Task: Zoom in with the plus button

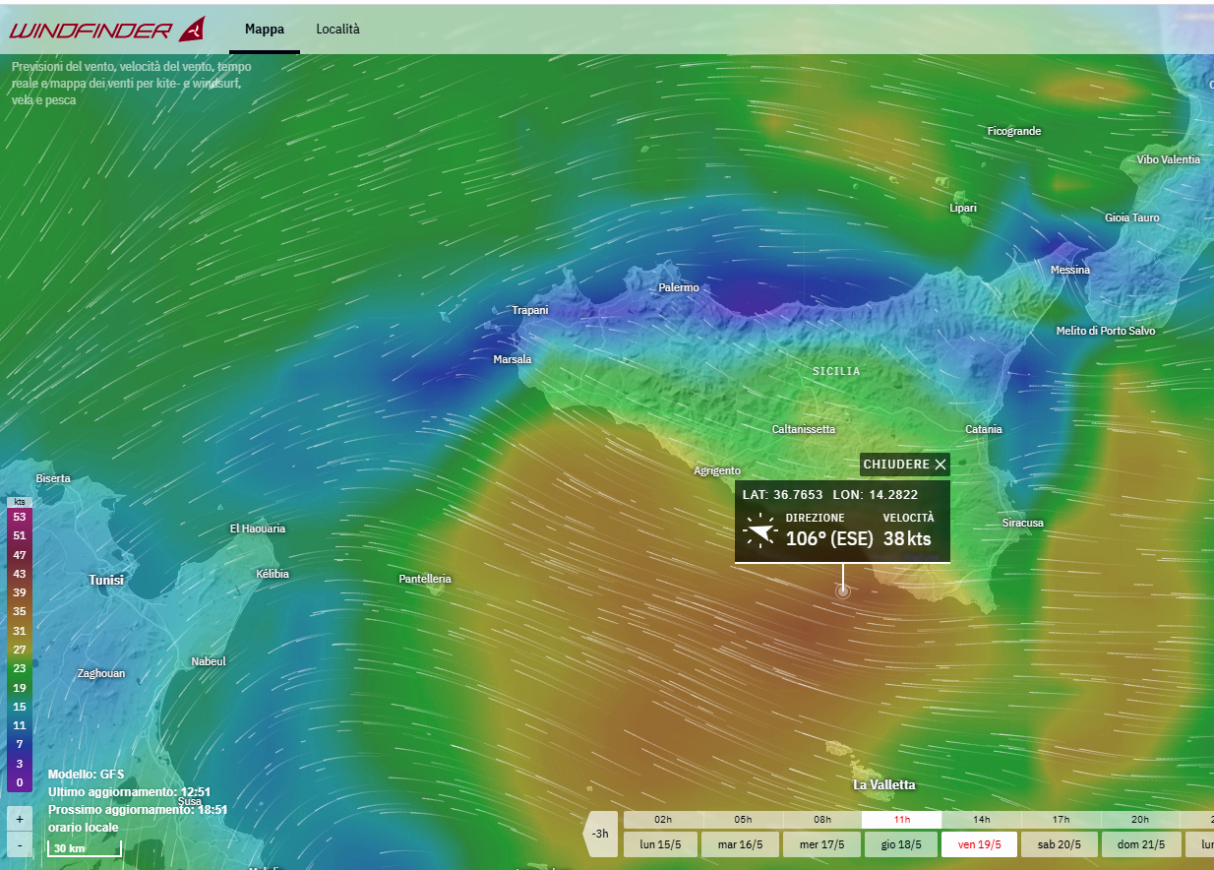Action: tap(20, 819)
